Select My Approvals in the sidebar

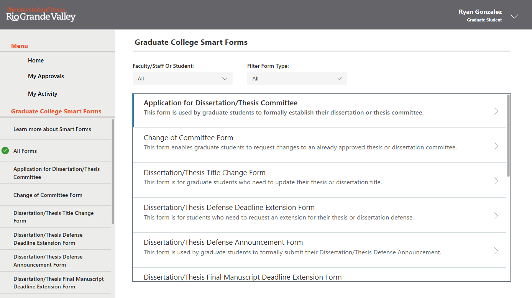46,76
